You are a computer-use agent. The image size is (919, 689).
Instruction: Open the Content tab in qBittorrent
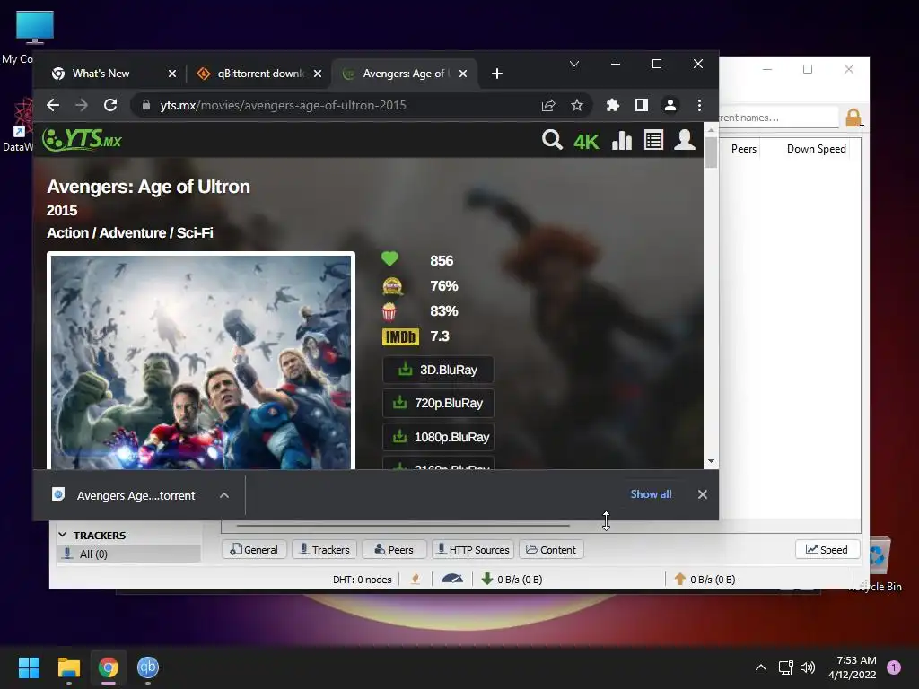pyautogui.click(x=551, y=550)
